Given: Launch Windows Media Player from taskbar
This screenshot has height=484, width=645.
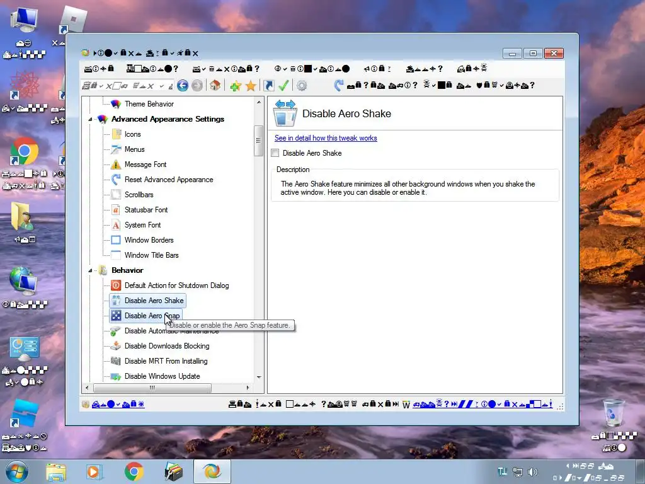Looking at the screenshot, I should pyautogui.click(x=94, y=471).
